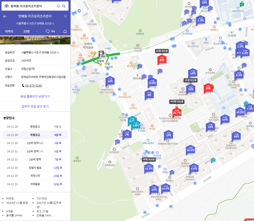
Task: Open the 94 comments bubble
Action: pyautogui.click(x=50, y=31)
